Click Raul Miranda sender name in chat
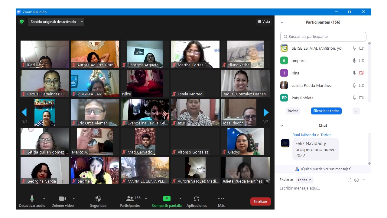Viewport: 387px width, 218px height. (304, 135)
